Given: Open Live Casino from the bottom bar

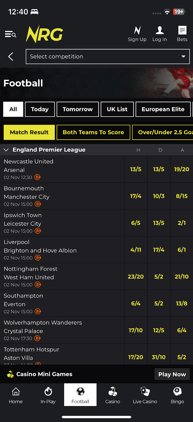Looking at the screenshot, I should (145, 395).
